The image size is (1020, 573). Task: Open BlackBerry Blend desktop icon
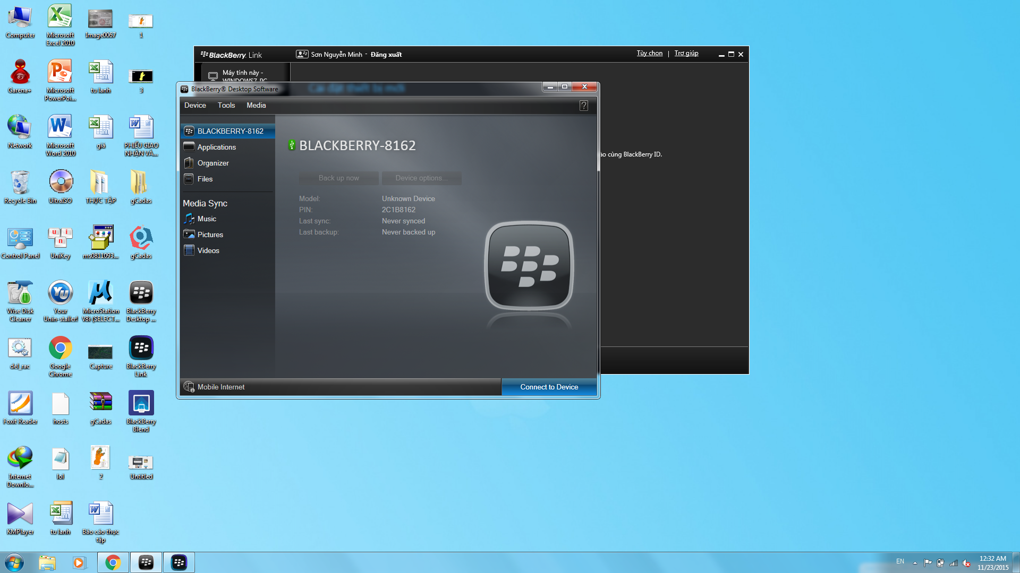point(141,411)
